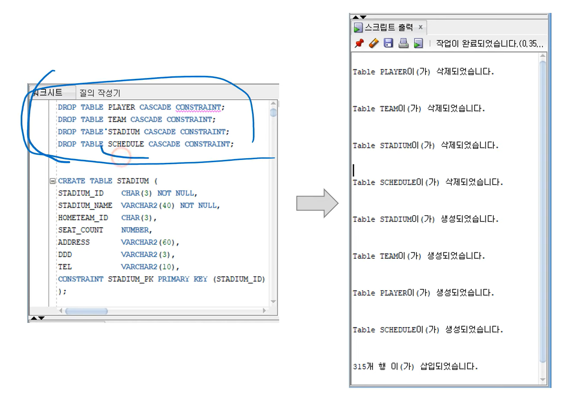Click the 'ADDRESS VARCHAR2(60),' line

[x=118, y=242]
